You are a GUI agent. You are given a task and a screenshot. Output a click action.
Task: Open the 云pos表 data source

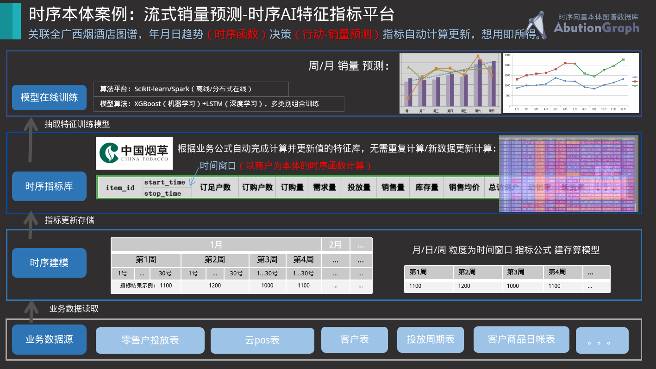262,340
